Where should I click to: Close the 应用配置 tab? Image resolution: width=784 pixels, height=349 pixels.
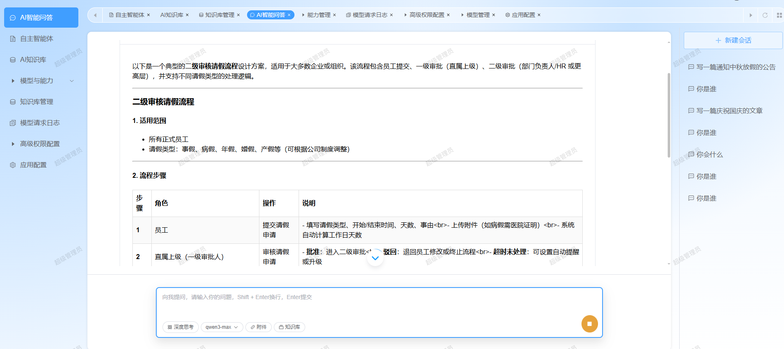click(x=539, y=15)
